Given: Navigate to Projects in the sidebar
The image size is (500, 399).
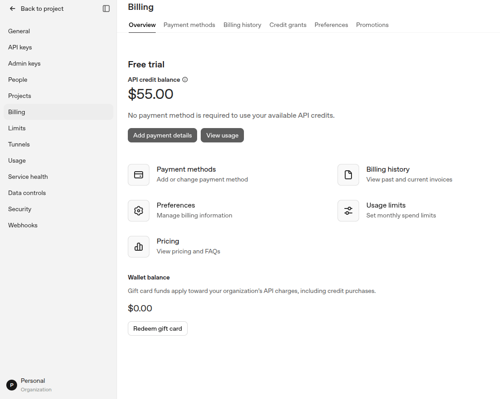Looking at the screenshot, I should click(59, 96).
